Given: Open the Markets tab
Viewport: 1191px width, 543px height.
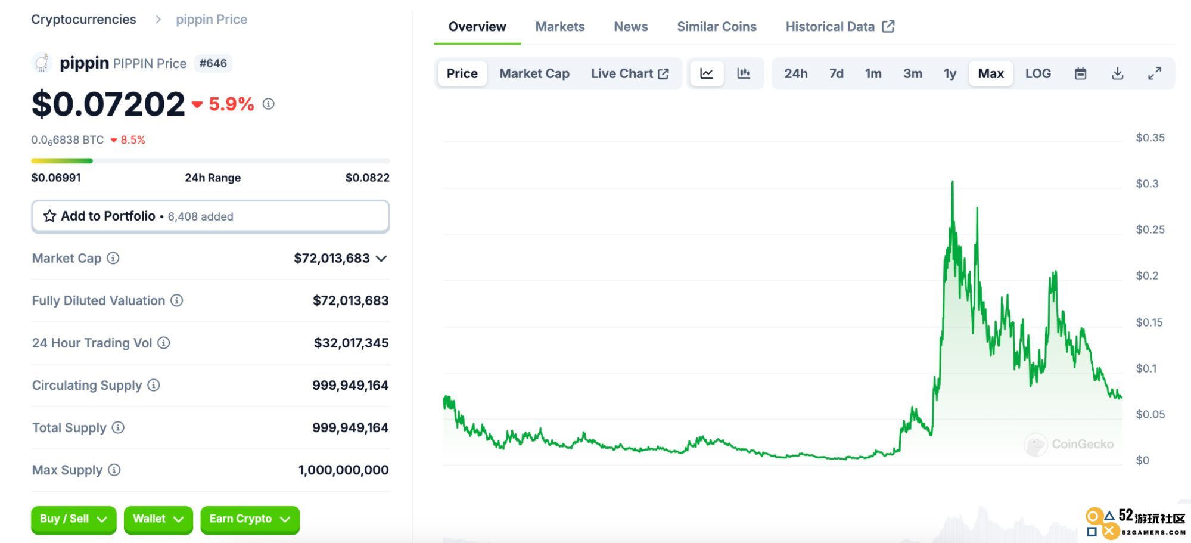Looking at the screenshot, I should click(560, 27).
